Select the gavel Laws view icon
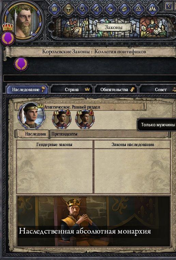The width and height of the screenshot is (176, 260). tap(69, 9)
